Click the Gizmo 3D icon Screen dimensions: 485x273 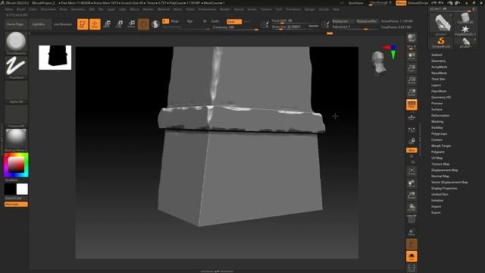pyautogui.click(x=143, y=24)
